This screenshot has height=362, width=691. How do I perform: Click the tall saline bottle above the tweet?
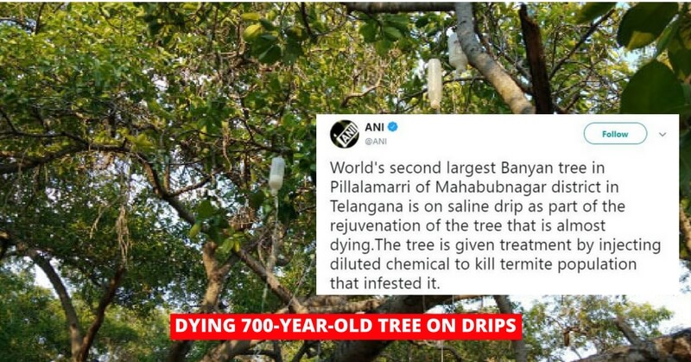pos(434,83)
